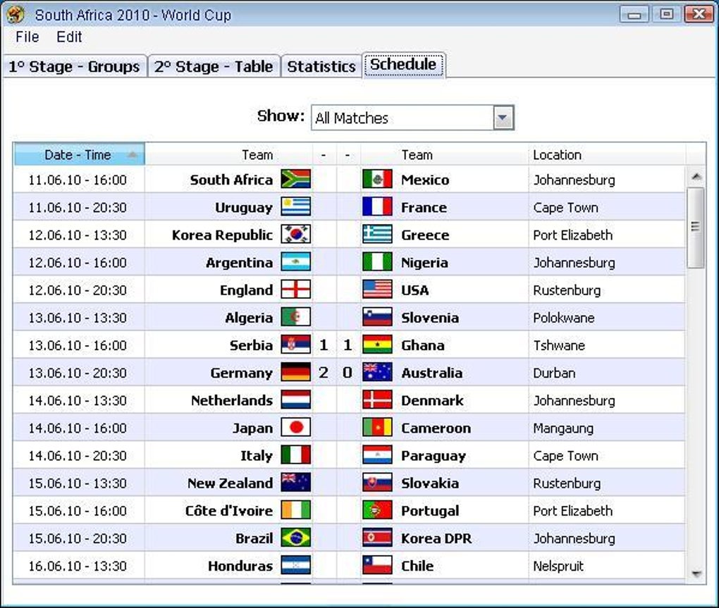Viewport: 719px width, 608px height.
Task: Click the England flag icon
Action: 295,290
